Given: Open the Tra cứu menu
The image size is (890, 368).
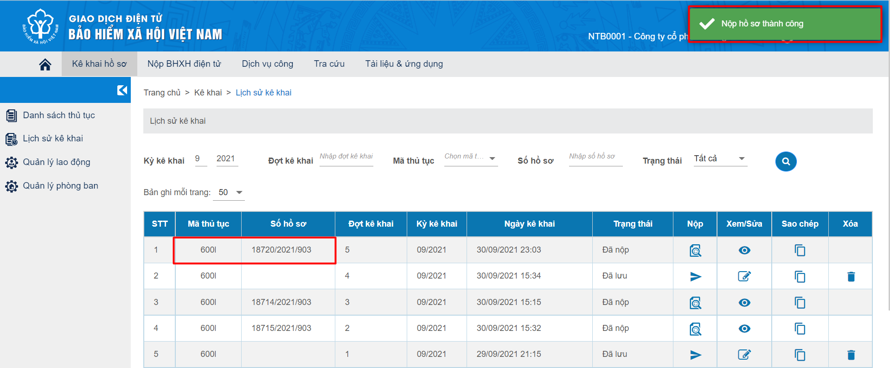Looking at the screenshot, I should tap(329, 64).
